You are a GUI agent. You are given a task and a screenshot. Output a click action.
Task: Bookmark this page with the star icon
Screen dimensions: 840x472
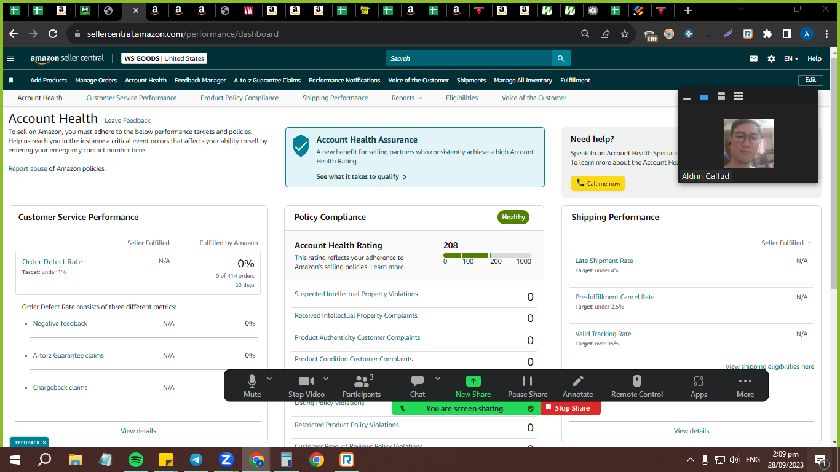(625, 34)
